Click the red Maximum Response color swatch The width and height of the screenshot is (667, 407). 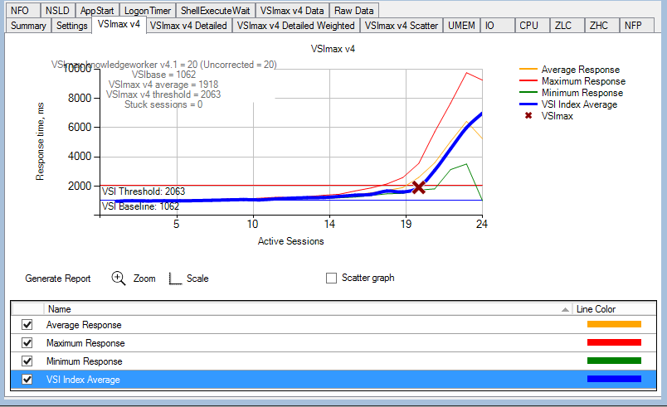click(x=614, y=343)
